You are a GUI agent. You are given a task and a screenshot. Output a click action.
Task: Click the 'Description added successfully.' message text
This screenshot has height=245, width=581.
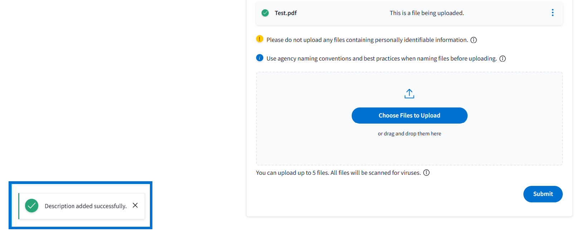coord(86,206)
